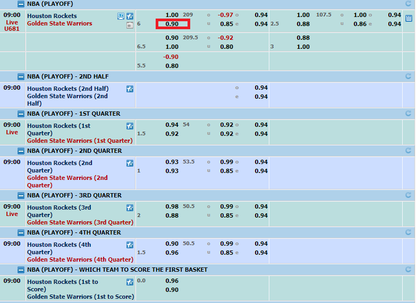
Task: Bet Houston Rockets full-game handicap 6 at 1.00
Action: click(172, 15)
